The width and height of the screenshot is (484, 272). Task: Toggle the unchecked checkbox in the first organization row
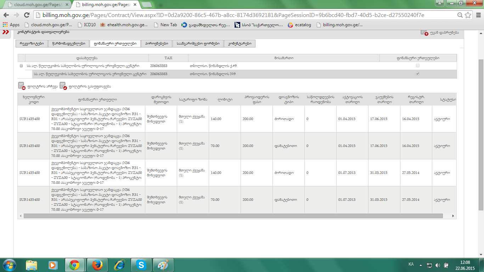coord(418,66)
